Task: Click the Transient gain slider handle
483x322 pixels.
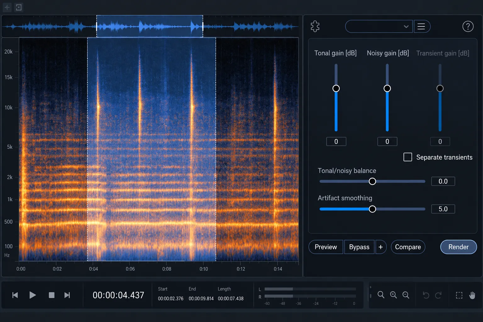Action: point(440,88)
